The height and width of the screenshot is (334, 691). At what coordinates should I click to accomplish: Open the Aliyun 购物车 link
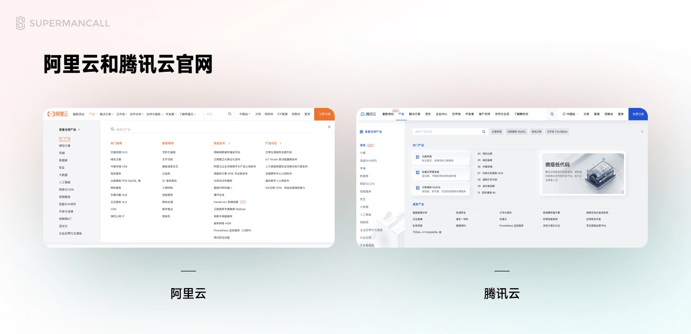coord(269,114)
